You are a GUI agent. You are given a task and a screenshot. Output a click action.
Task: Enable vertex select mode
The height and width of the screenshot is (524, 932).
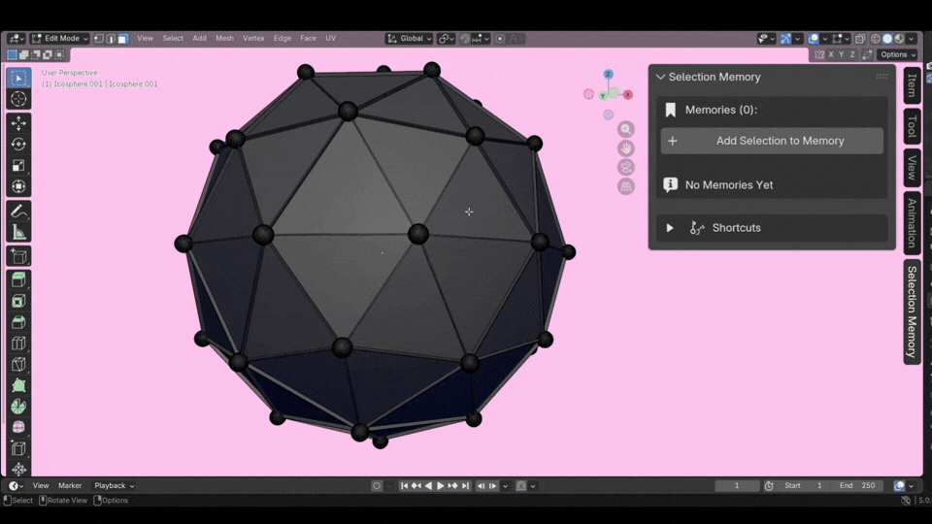pyautogui.click(x=99, y=39)
